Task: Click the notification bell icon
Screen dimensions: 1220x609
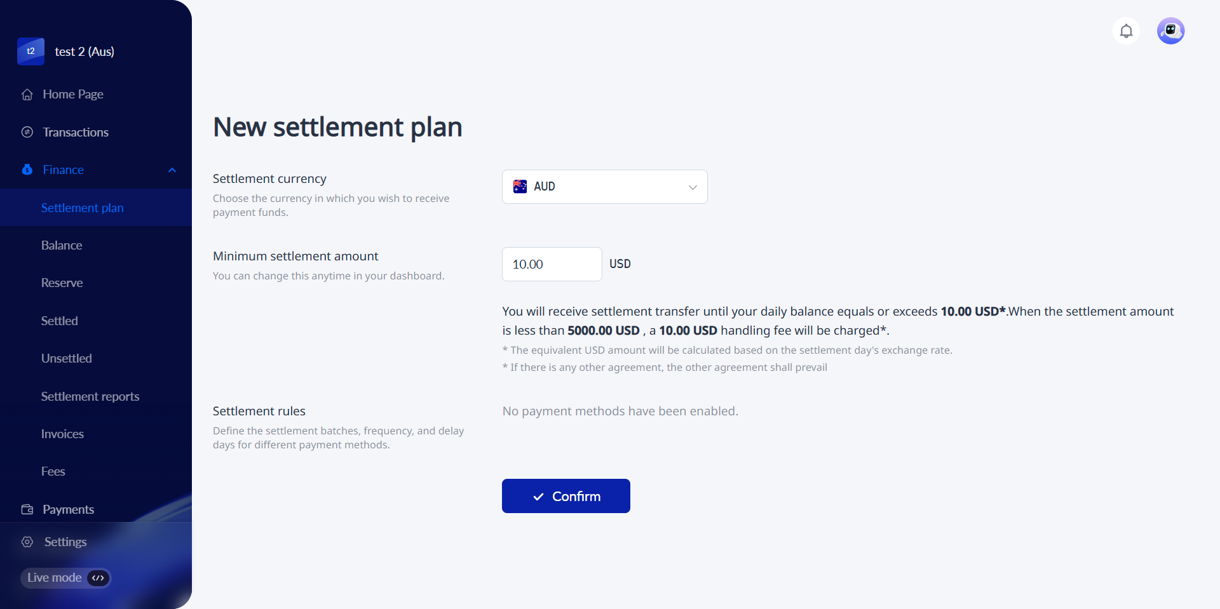Action: [x=1126, y=31]
